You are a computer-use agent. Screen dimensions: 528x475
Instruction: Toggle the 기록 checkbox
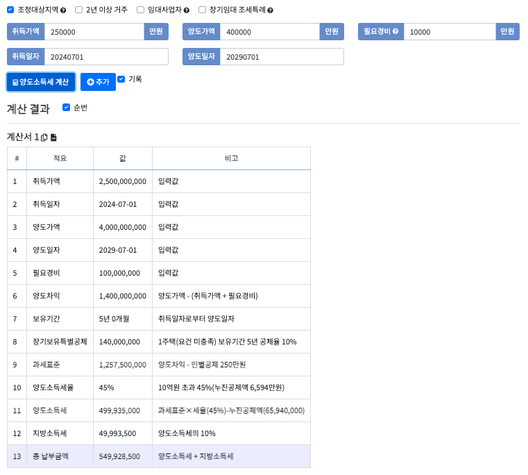[x=121, y=79]
